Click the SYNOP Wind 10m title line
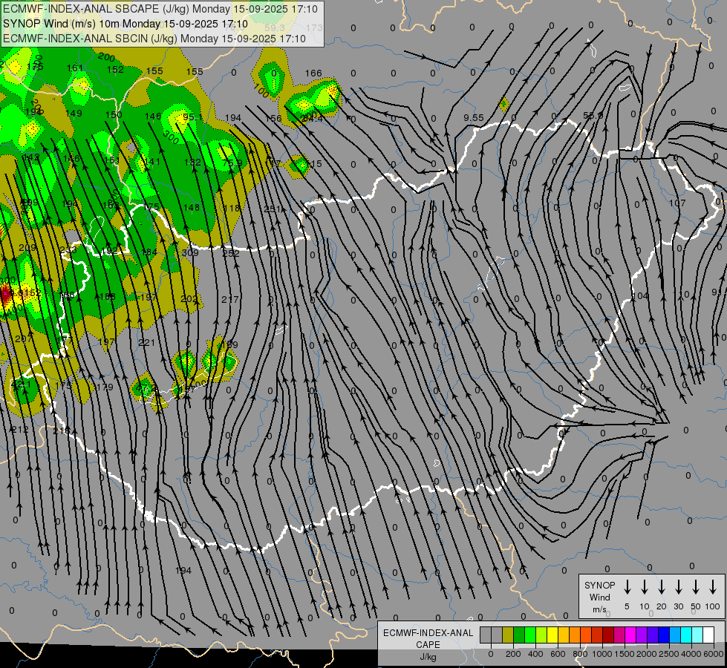Screen dimensions: 727x668 pos(125,24)
